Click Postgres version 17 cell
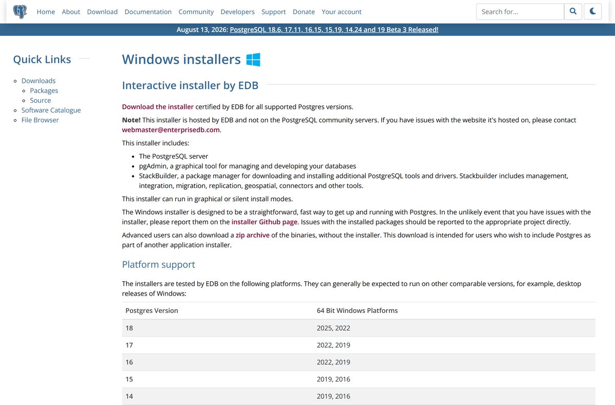The image size is (615, 405). (x=218, y=345)
